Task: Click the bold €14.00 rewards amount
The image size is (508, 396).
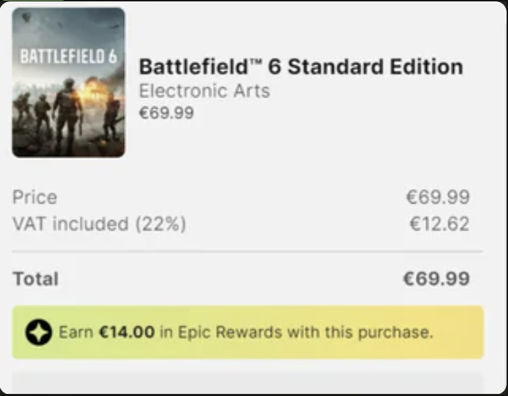Action: click(127, 332)
